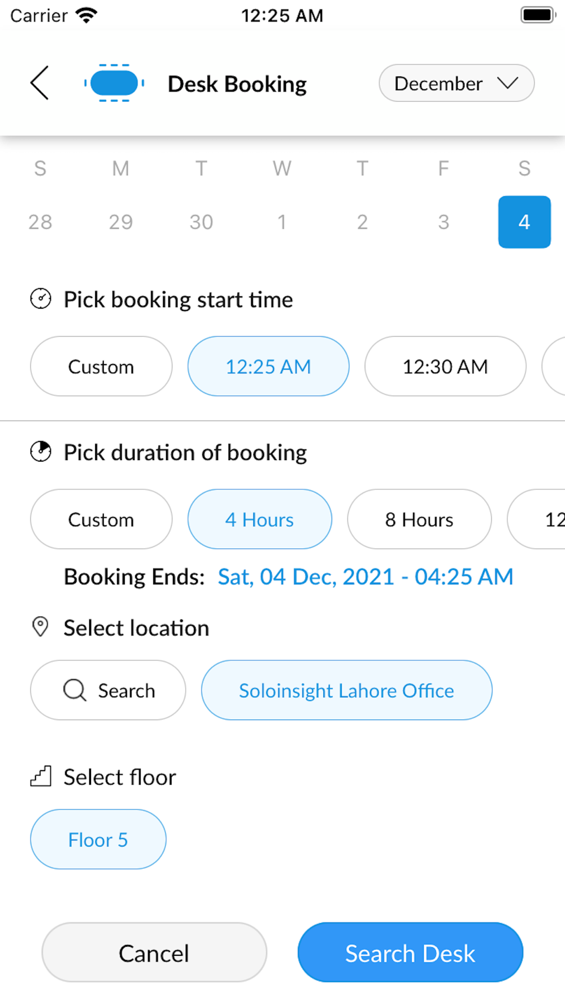
Task: Select Soloinsight Lahore Office location
Action: (347, 690)
